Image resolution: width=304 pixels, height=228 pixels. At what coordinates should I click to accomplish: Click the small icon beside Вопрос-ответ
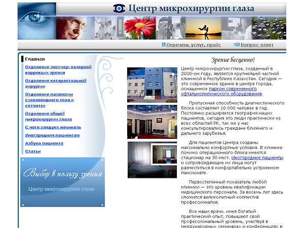[237, 45]
